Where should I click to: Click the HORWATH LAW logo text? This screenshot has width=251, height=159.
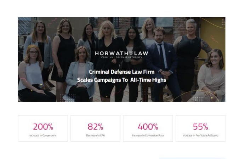coord(121,53)
